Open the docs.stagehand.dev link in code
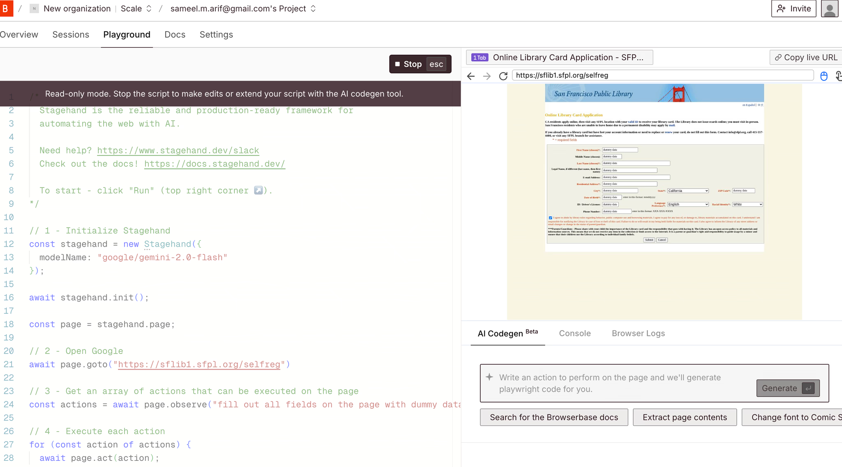 pyautogui.click(x=215, y=164)
